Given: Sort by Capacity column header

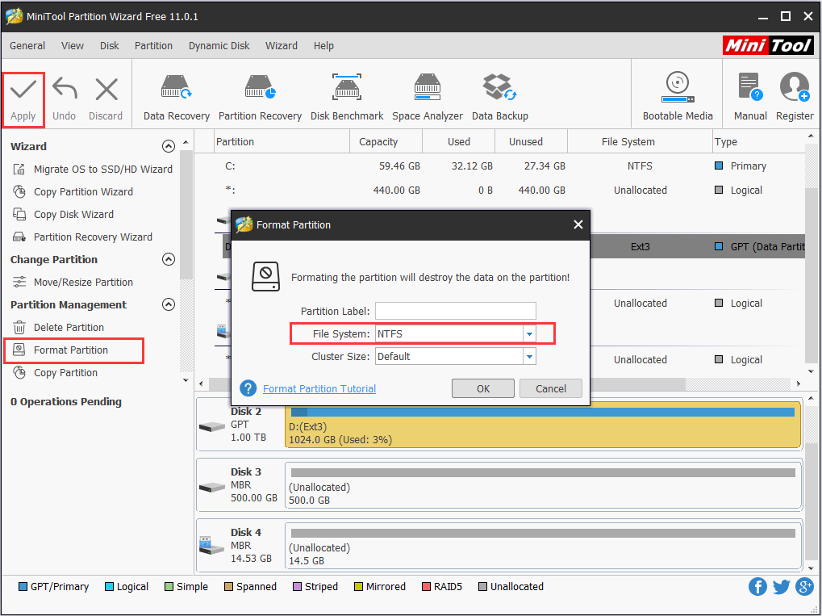Looking at the screenshot, I should [386, 141].
